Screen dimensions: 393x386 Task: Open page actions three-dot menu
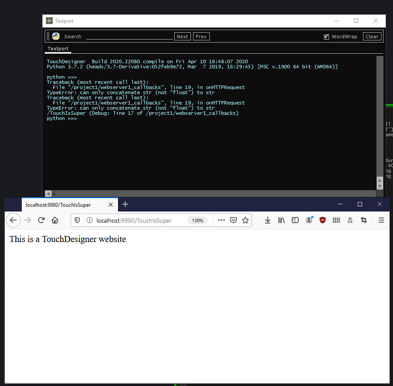click(x=221, y=220)
